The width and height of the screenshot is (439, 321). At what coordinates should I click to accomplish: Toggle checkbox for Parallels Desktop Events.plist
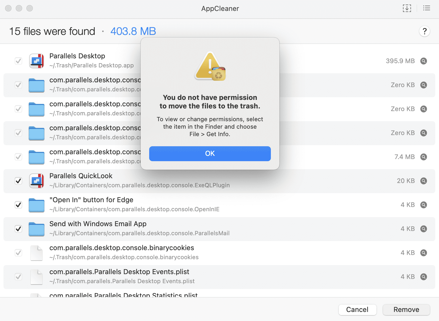point(18,277)
